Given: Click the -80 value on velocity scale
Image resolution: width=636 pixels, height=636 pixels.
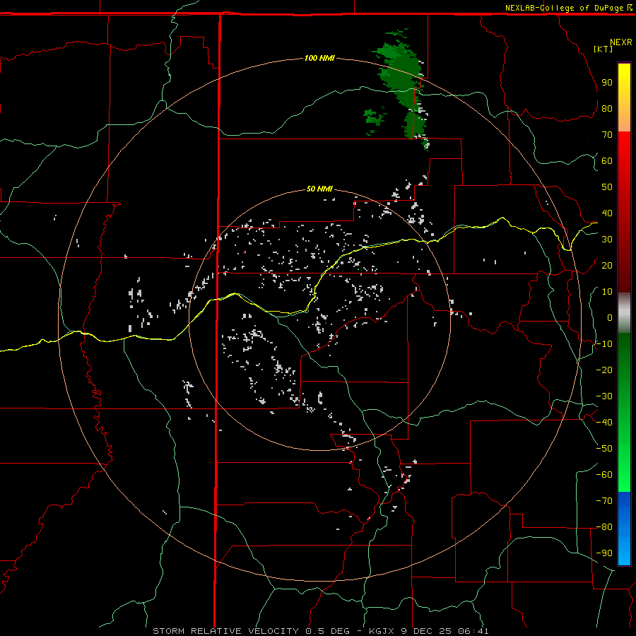Looking at the screenshot, I should tap(604, 527).
